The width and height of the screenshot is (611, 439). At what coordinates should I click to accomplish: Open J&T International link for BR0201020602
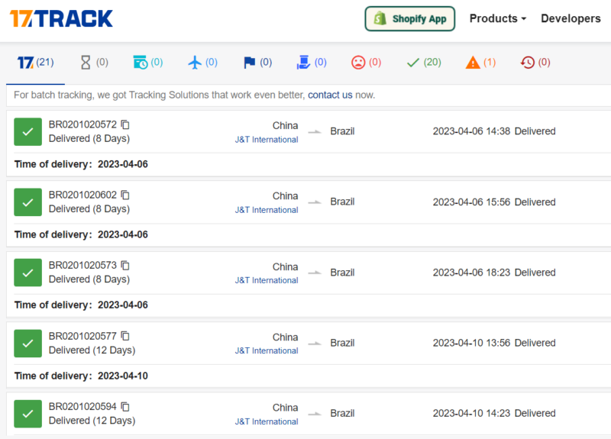(x=267, y=210)
